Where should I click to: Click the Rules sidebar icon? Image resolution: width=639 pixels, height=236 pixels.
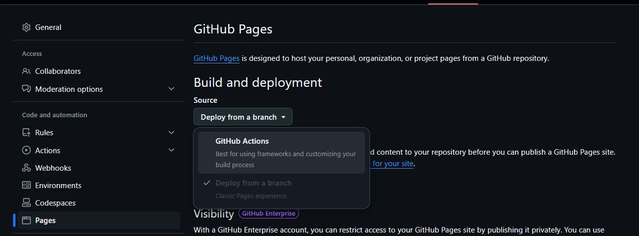26,133
